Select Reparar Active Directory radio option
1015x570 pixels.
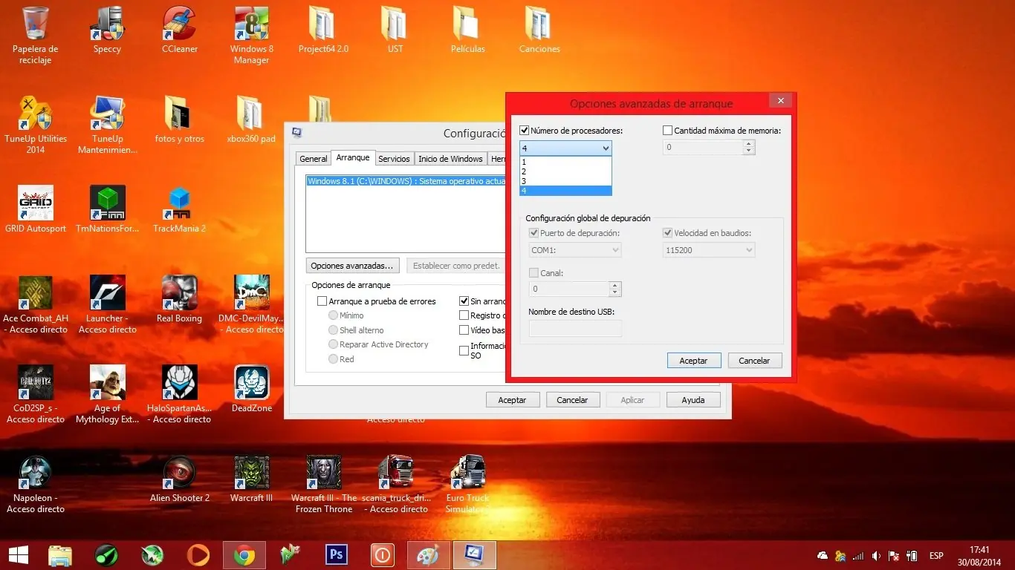333,344
